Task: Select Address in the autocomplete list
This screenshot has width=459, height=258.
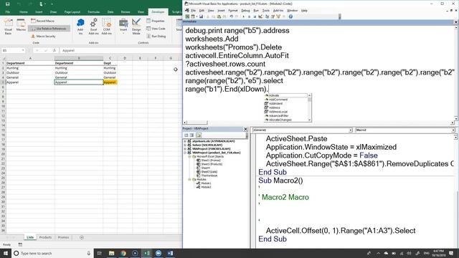Action: click(286, 107)
